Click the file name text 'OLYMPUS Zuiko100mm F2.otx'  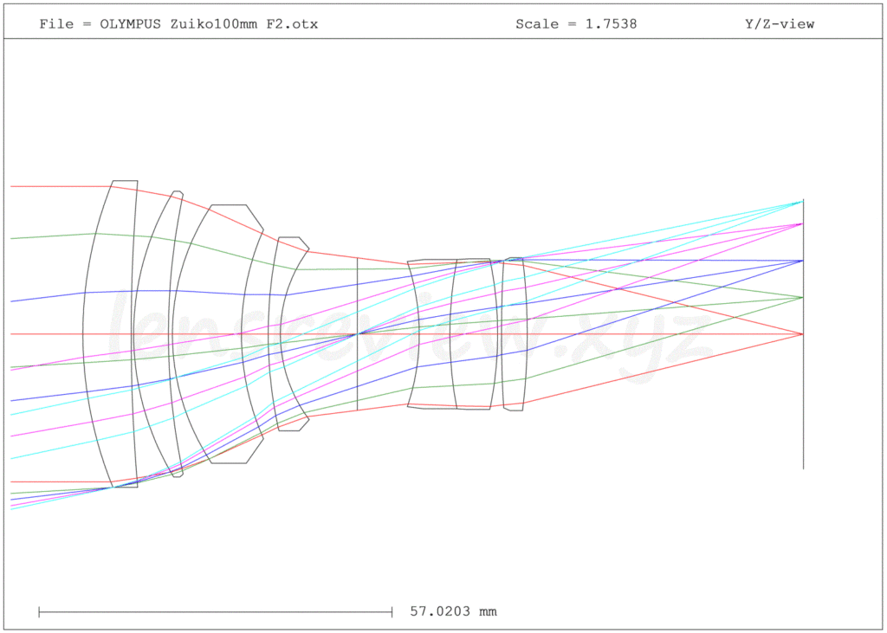209,24
